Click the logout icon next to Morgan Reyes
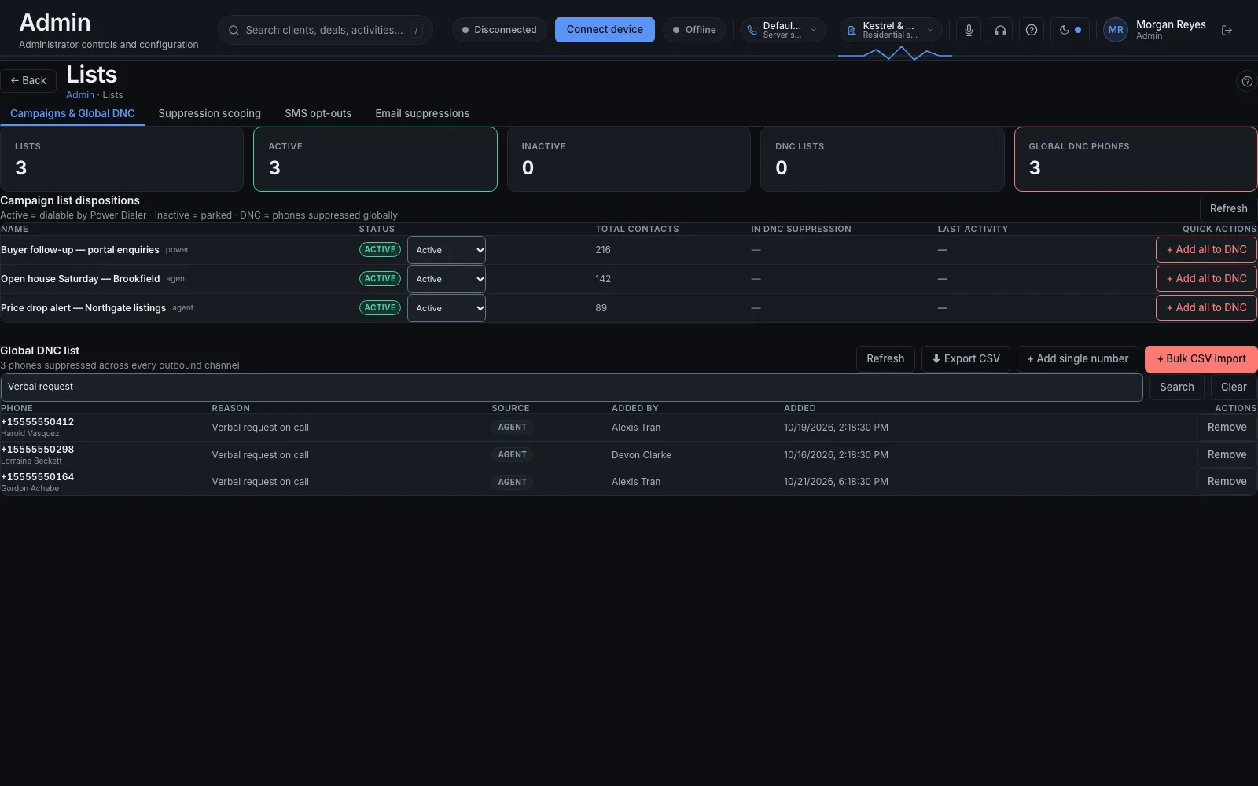The width and height of the screenshot is (1258, 786). click(x=1227, y=30)
